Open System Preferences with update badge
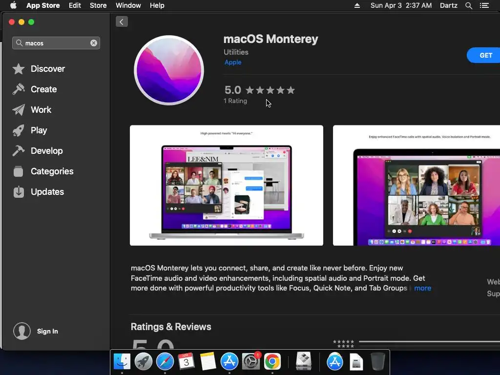Screen dimensions: 500x375 click(x=251, y=361)
